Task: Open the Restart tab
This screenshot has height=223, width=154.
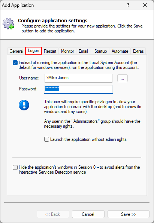Action: [x=50, y=51]
